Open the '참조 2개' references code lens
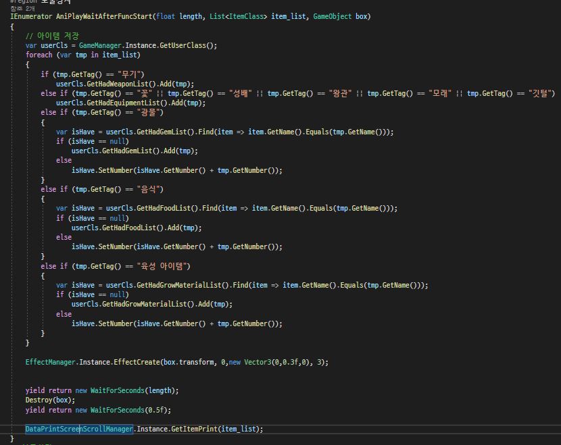The image size is (561, 445). (22, 9)
